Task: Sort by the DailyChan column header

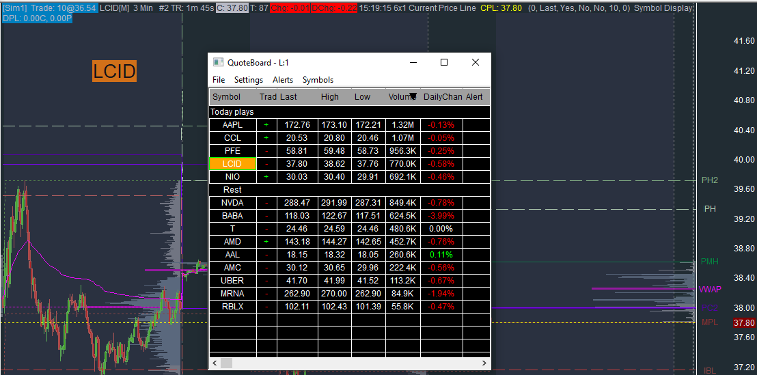Action: [x=442, y=96]
